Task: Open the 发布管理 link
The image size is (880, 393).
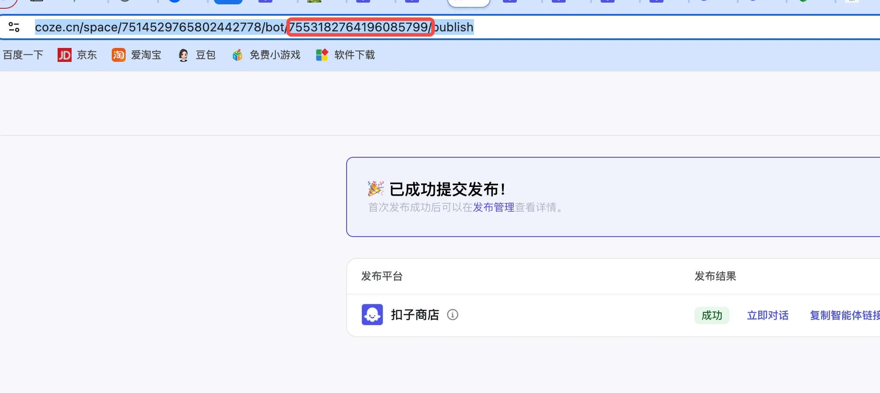Action: (493, 207)
